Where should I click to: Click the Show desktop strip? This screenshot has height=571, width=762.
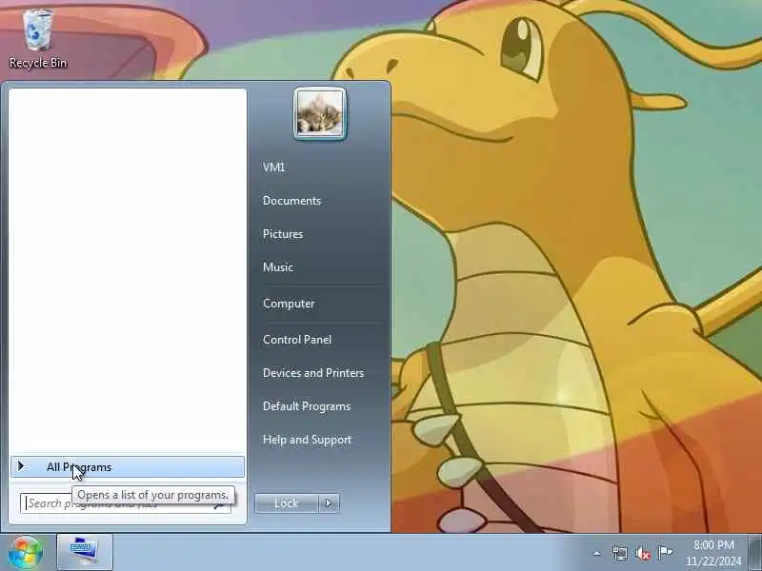tap(754, 553)
